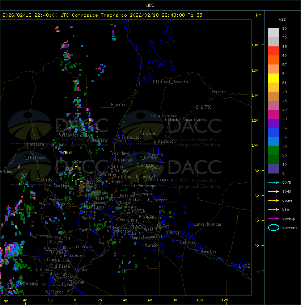The width and height of the screenshot is (301, 305).
Task: Click the Capdevila map label
Action: [x=97, y=141]
